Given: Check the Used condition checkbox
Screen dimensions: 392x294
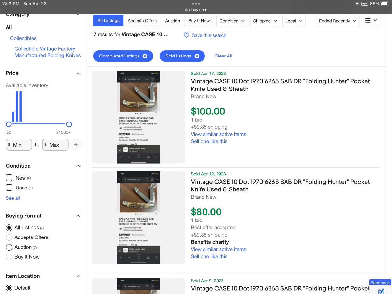Looking at the screenshot, I should [9, 188].
